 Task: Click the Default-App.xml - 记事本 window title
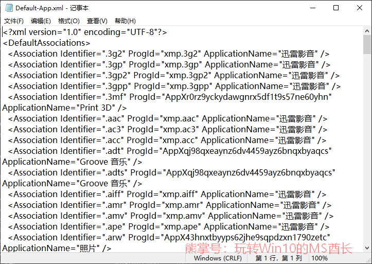[52, 8]
